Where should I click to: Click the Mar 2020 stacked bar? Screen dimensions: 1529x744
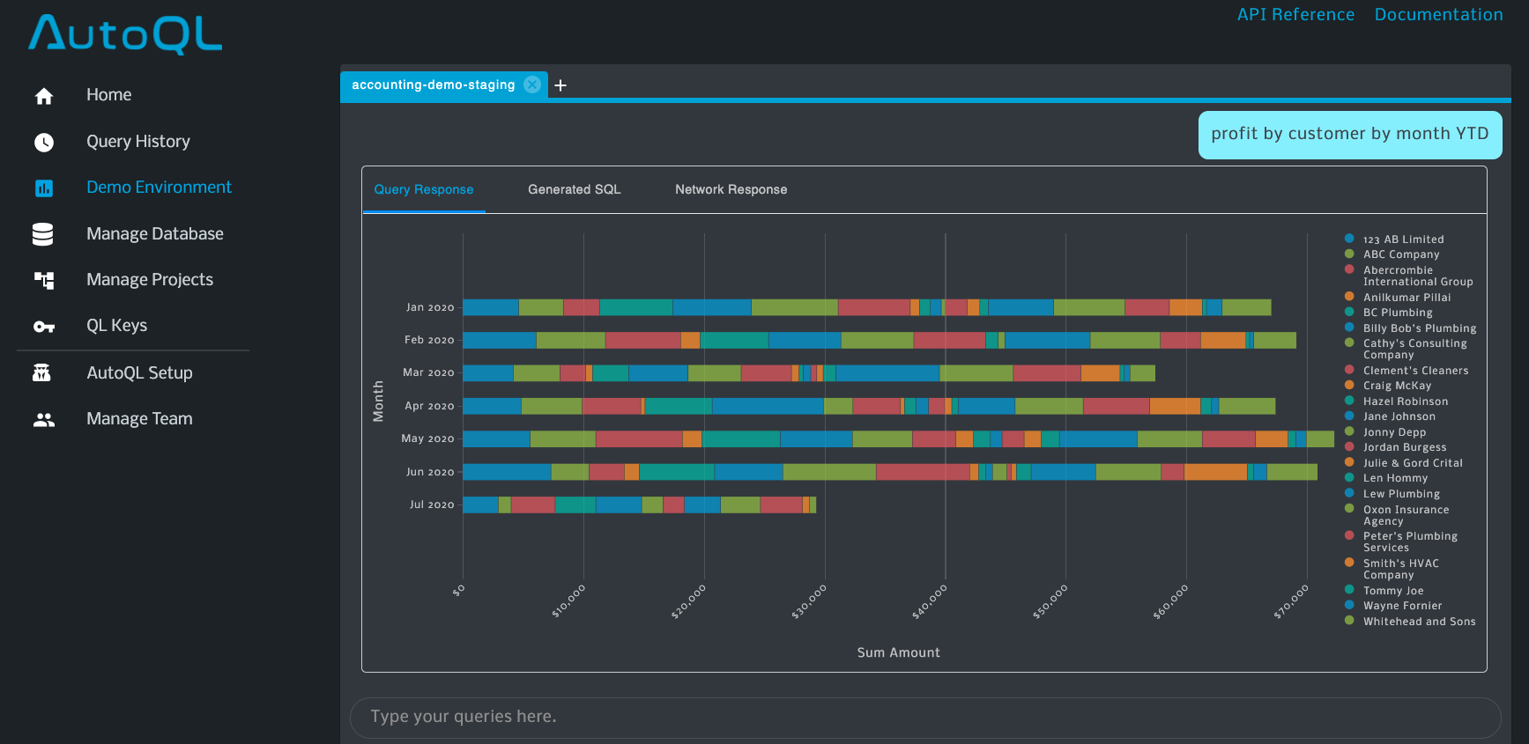809,373
